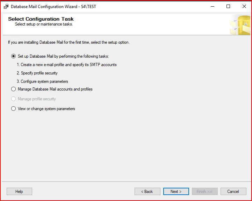Maximize the wizard window

(228, 6)
